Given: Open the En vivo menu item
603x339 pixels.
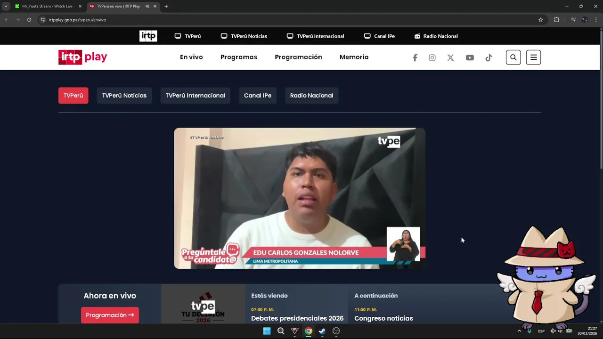Looking at the screenshot, I should (191, 57).
